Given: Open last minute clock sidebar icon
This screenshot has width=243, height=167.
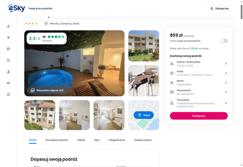Looking at the screenshot, I should [9, 60].
